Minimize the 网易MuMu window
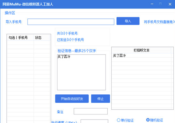Viewport: 175px width, 123px height. pyautogui.click(x=152, y=4)
